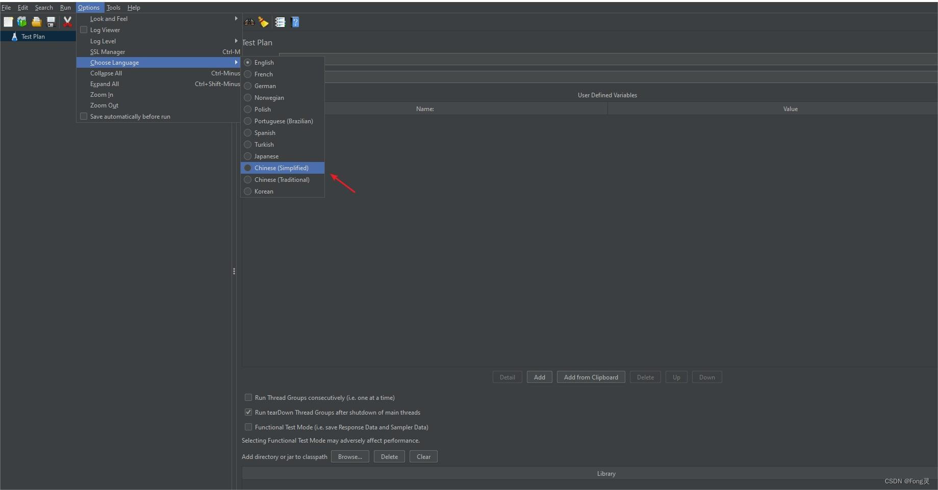Uncheck Run tearDown Thread Groups option
Screen dimensions: 938x490
tap(248, 412)
